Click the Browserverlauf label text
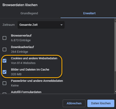This screenshot has width=116, height=109. [21, 35]
